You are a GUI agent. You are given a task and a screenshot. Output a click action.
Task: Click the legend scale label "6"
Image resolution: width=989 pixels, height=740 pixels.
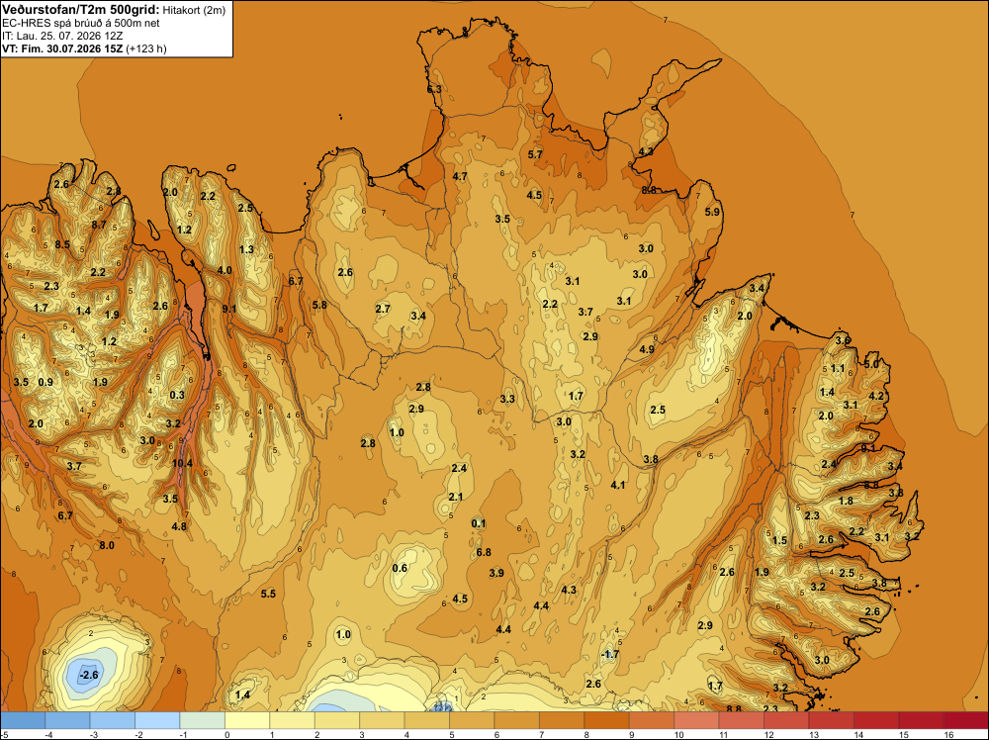point(497,734)
